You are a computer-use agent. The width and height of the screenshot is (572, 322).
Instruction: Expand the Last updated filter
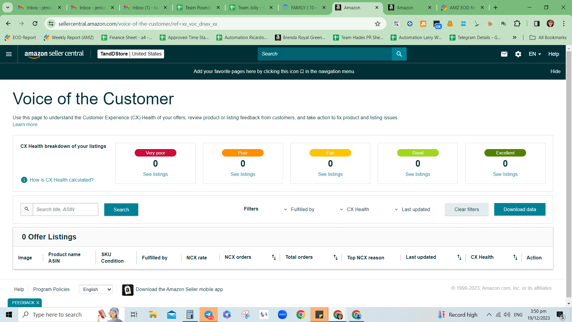(x=412, y=209)
